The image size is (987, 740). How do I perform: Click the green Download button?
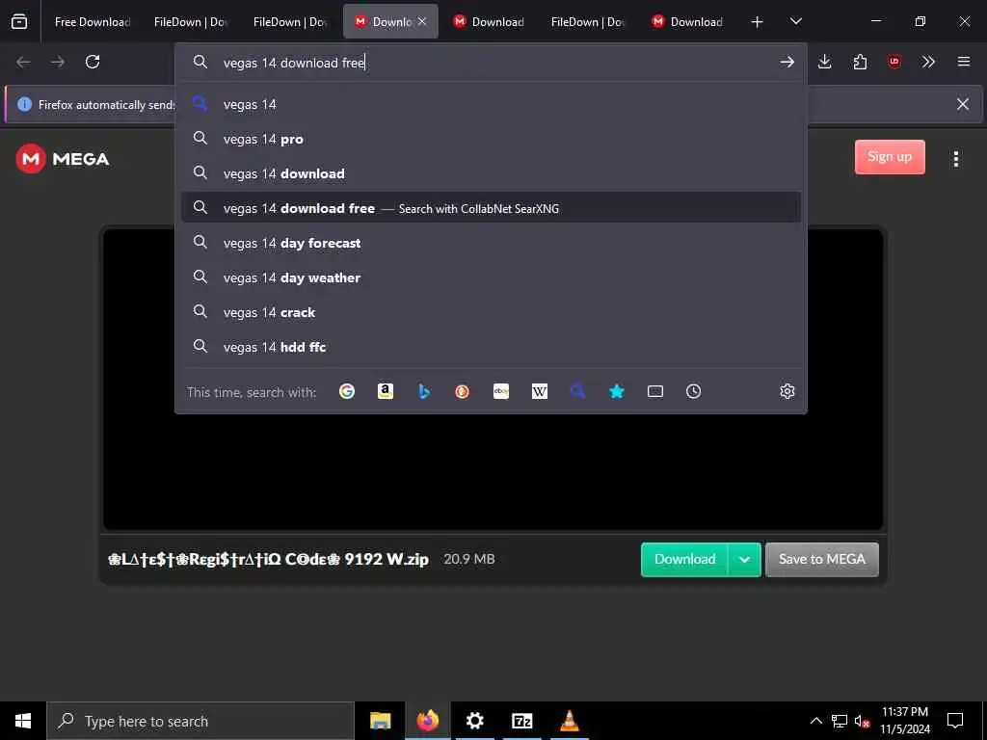pos(685,560)
